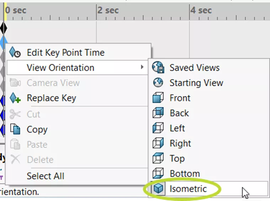Viewport: 270px width, 201px height.
Task: Click the Isometric cube icon
Action: tap(158, 189)
